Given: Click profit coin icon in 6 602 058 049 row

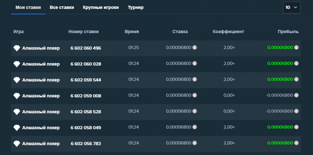Looking at the screenshot, I should tap(297, 127).
